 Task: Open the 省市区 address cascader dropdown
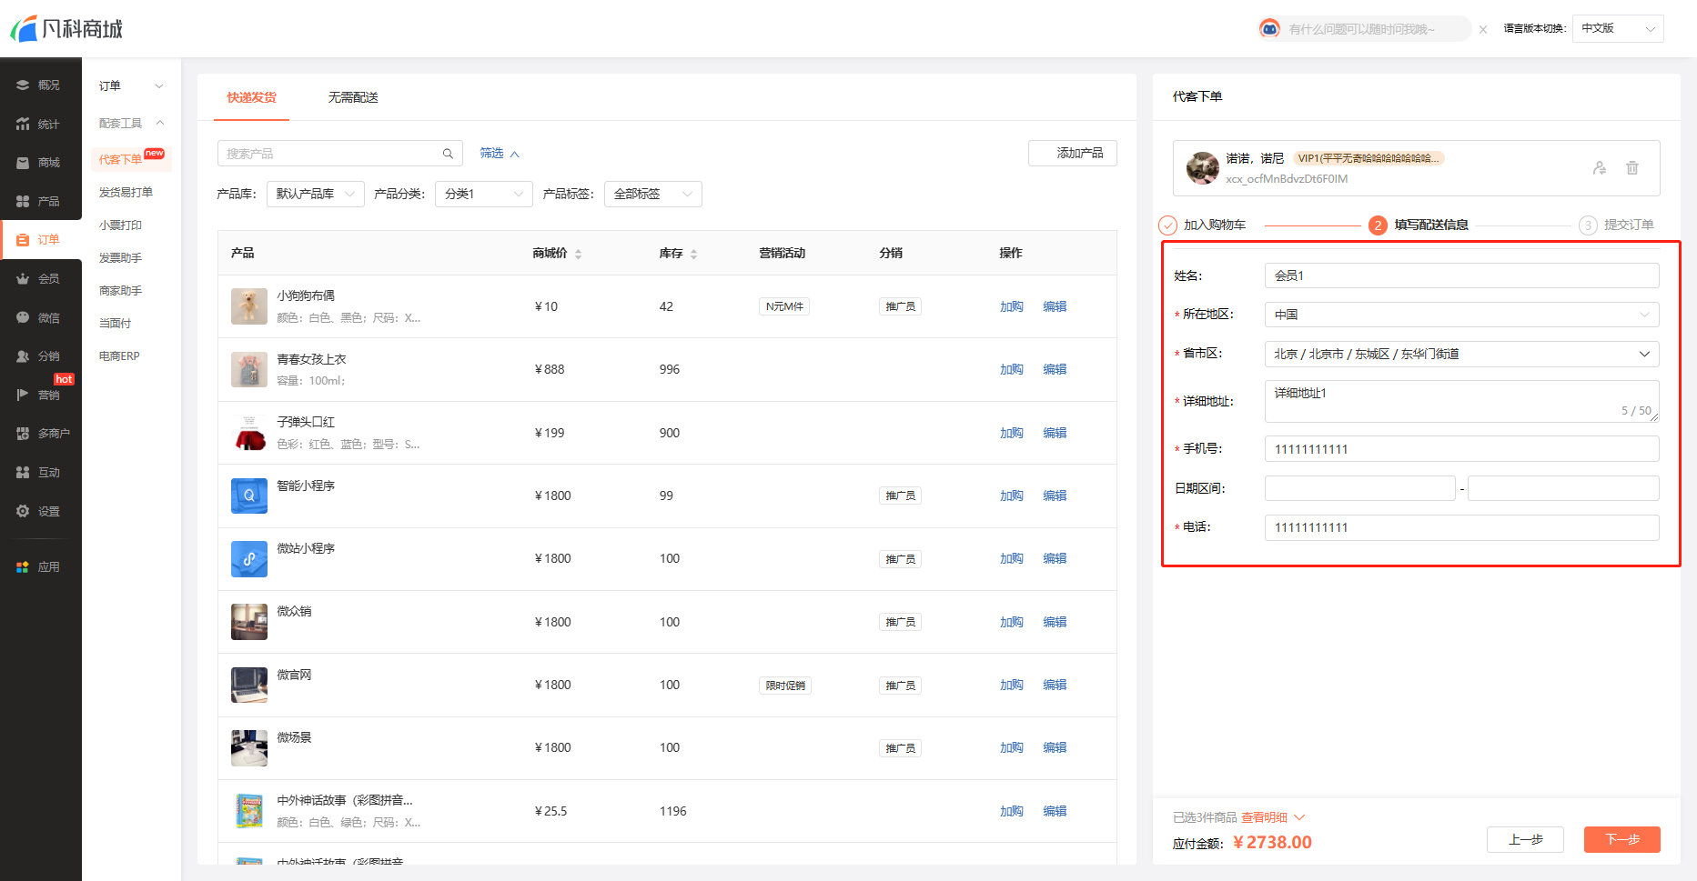1461,354
